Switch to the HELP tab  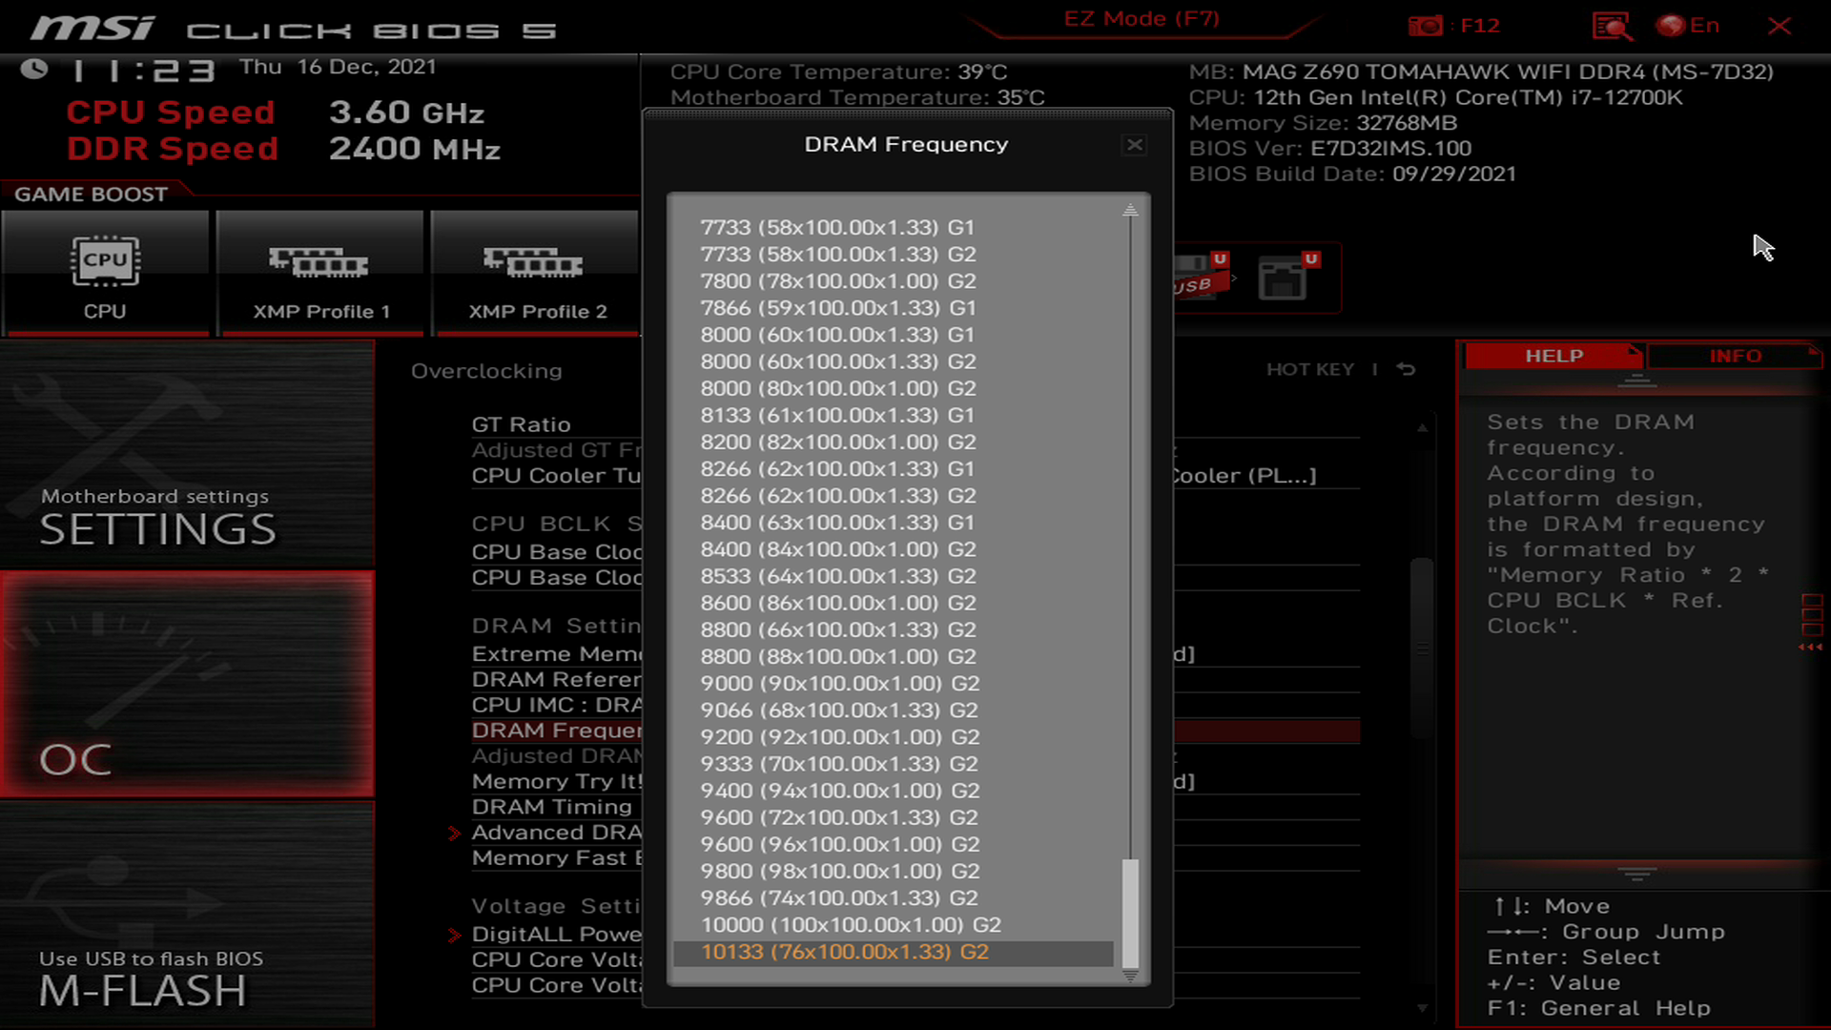pyautogui.click(x=1553, y=356)
